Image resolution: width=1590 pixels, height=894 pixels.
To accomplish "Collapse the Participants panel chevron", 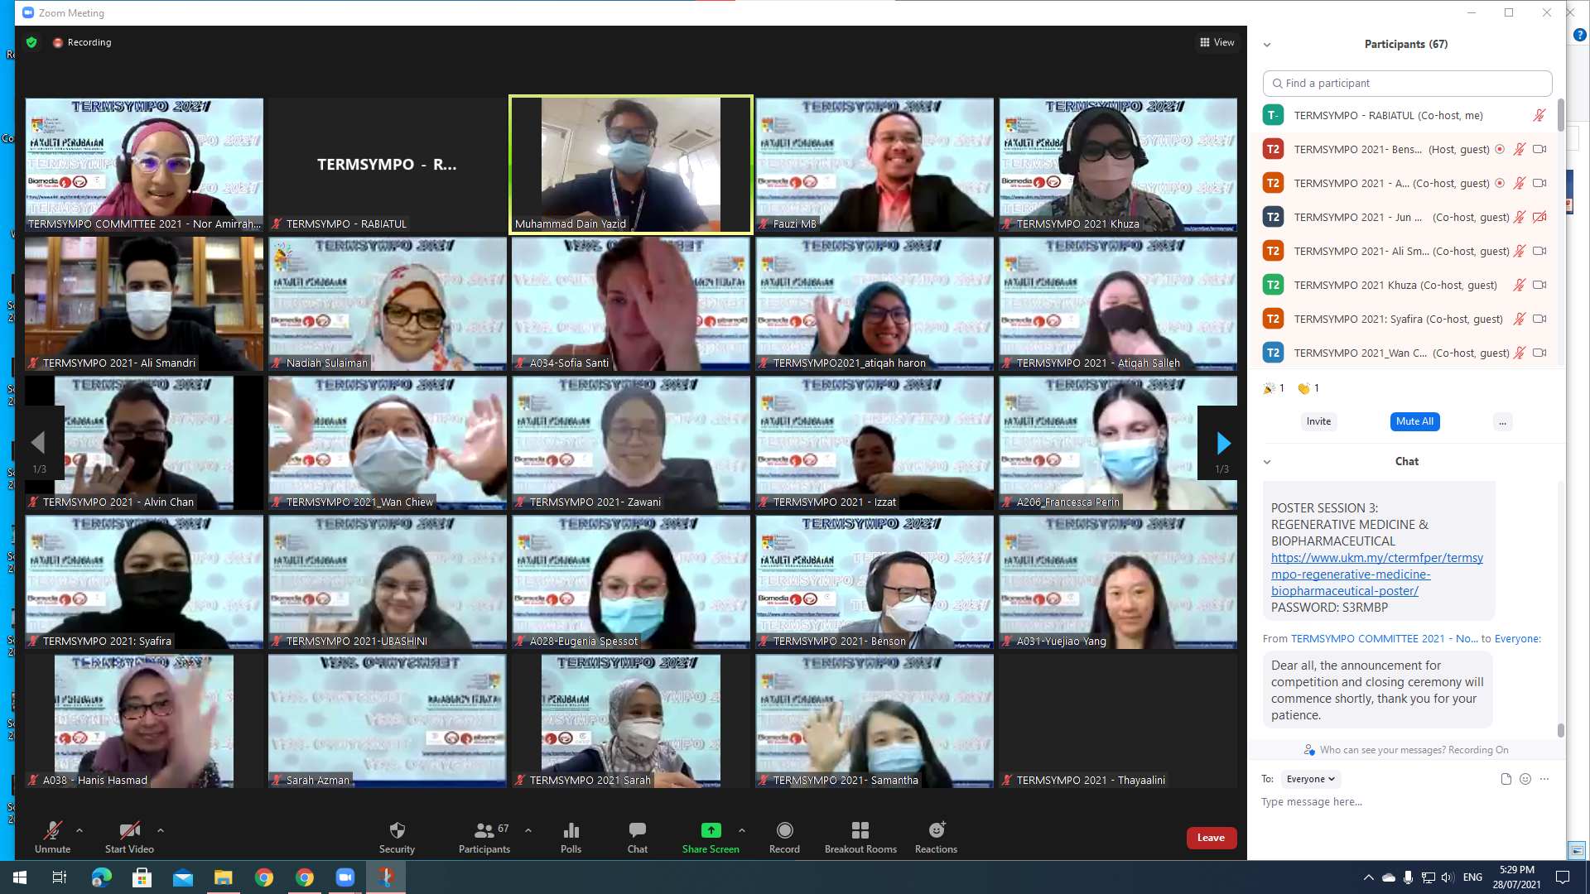I will [x=1266, y=45].
